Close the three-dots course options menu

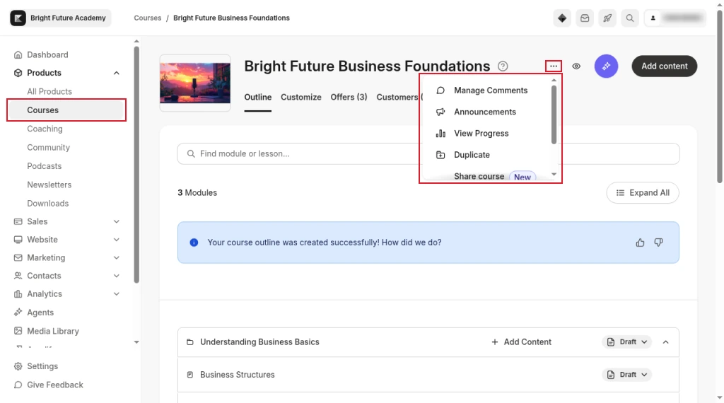pyautogui.click(x=554, y=66)
